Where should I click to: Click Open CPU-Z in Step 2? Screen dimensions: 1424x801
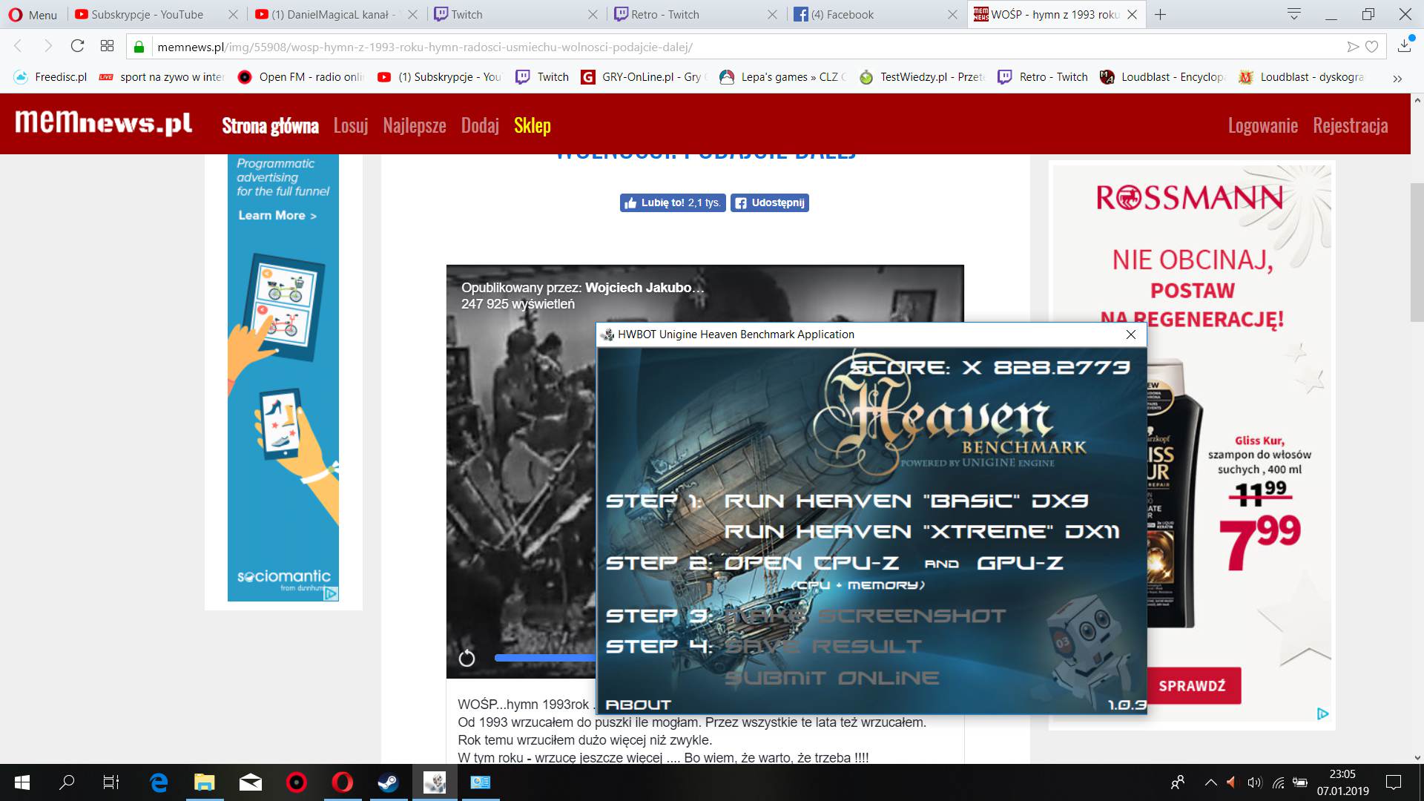pyautogui.click(x=811, y=563)
